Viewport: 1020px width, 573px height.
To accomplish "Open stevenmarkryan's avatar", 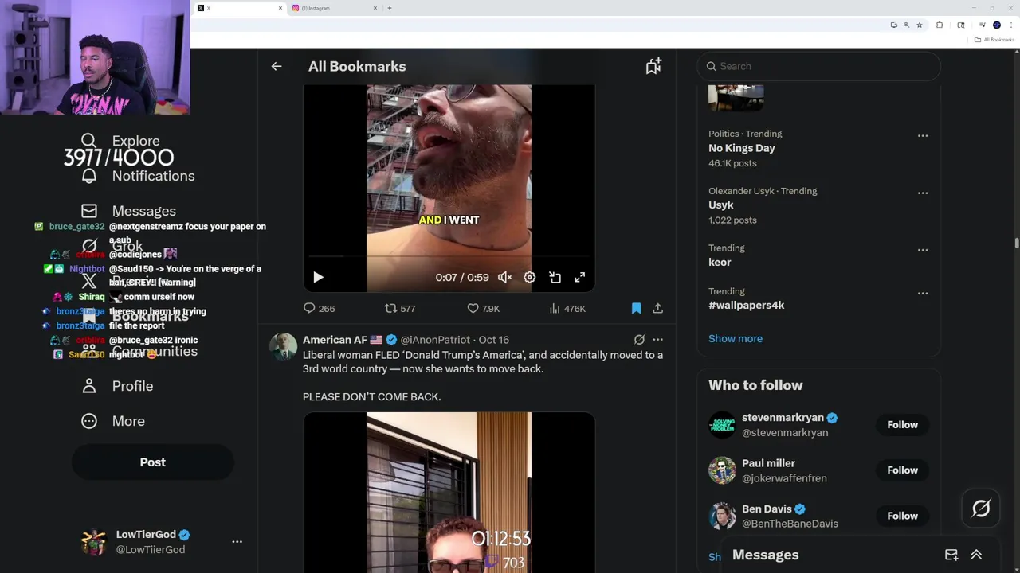I will 722,425.
